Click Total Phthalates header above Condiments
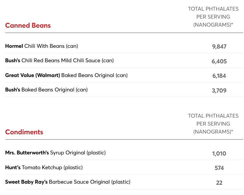Screen dimensions: 244x195 [213, 124]
